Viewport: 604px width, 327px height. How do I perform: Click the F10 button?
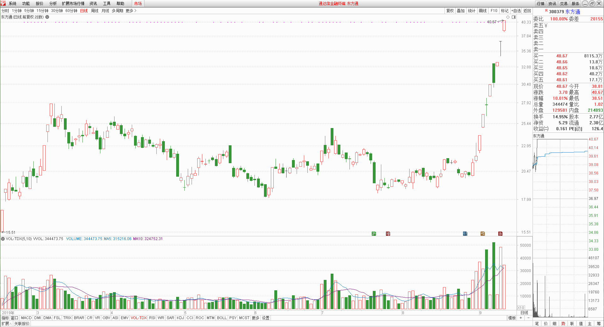(494, 11)
